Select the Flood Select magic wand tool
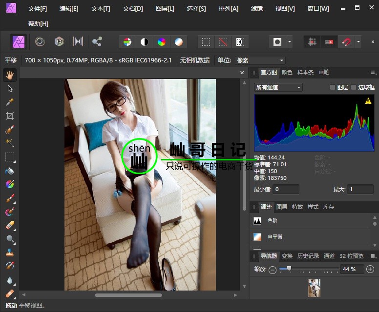Viewport: 379px width, 312px height. click(10, 143)
